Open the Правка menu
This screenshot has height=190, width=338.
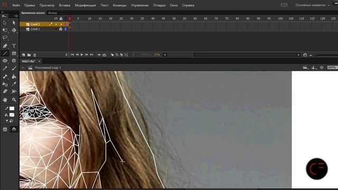tap(30, 5)
